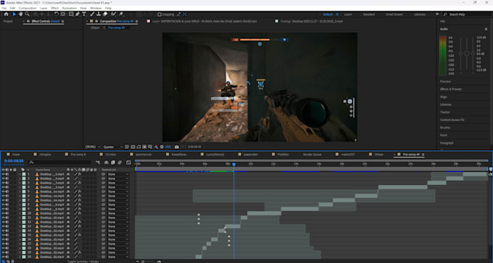The height and width of the screenshot is (263, 493).
Task: Open the Effects & Presets panel
Action: click(x=450, y=89)
